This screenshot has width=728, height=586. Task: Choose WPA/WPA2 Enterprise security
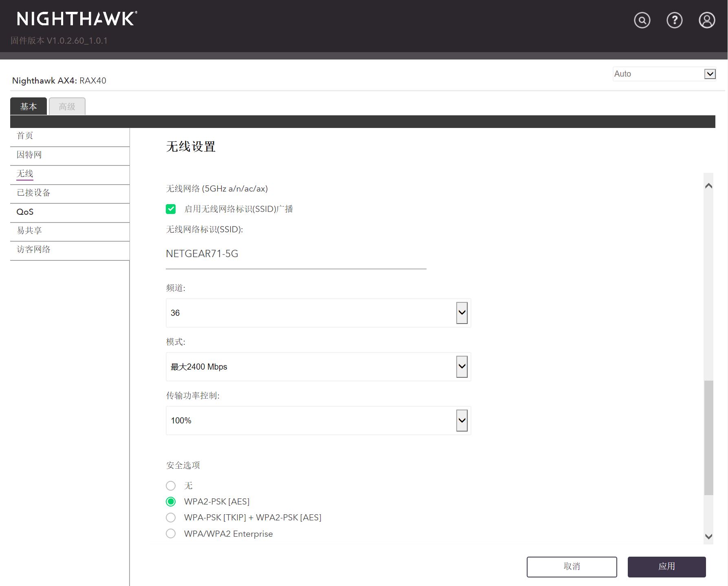click(x=171, y=533)
